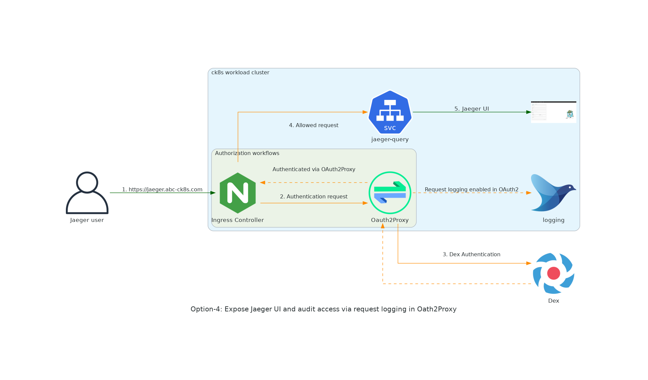The image size is (648, 380).
Task: Select the '5. Jaeger UI' label
Action: pyautogui.click(x=472, y=109)
